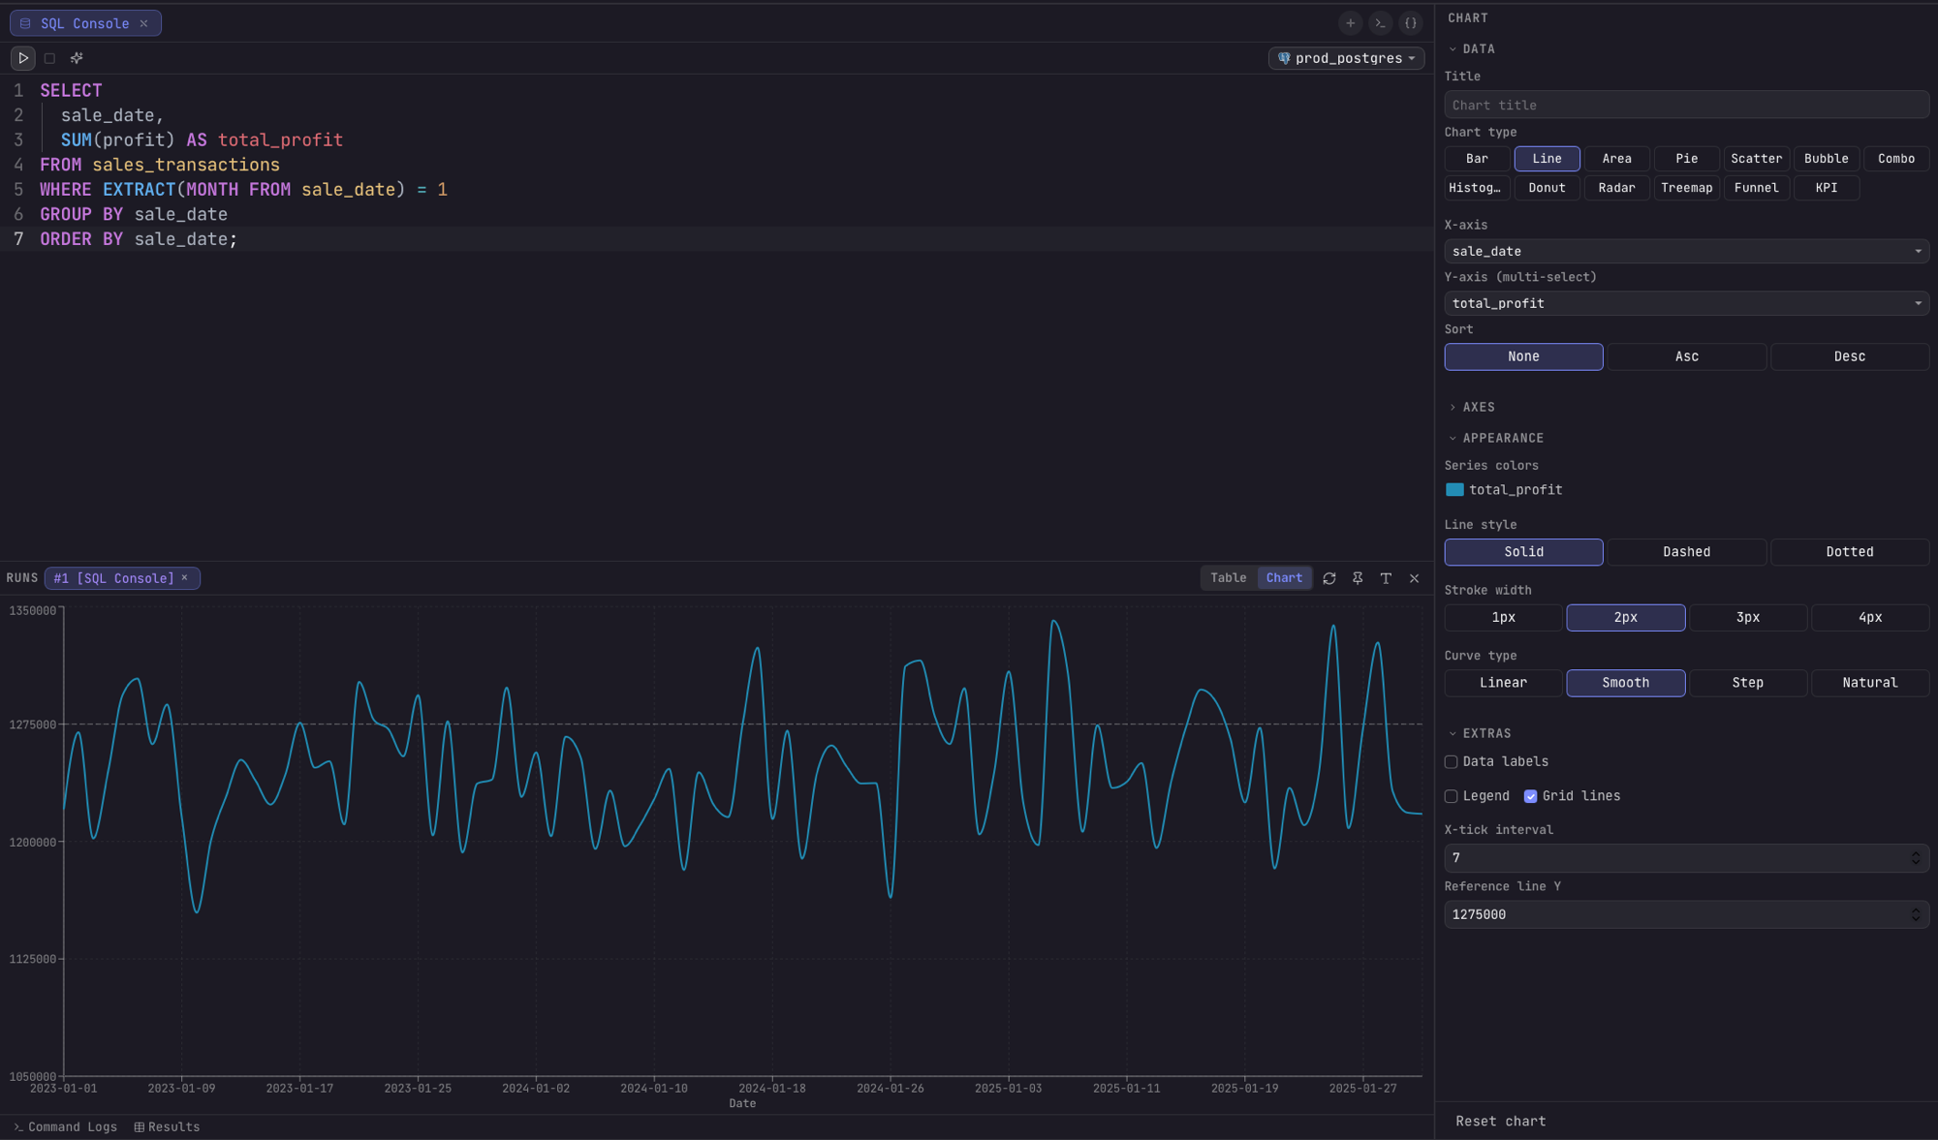Image resolution: width=1938 pixels, height=1140 pixels.
Task: Pin the run results panel
Action: (x=1358, y=578)
